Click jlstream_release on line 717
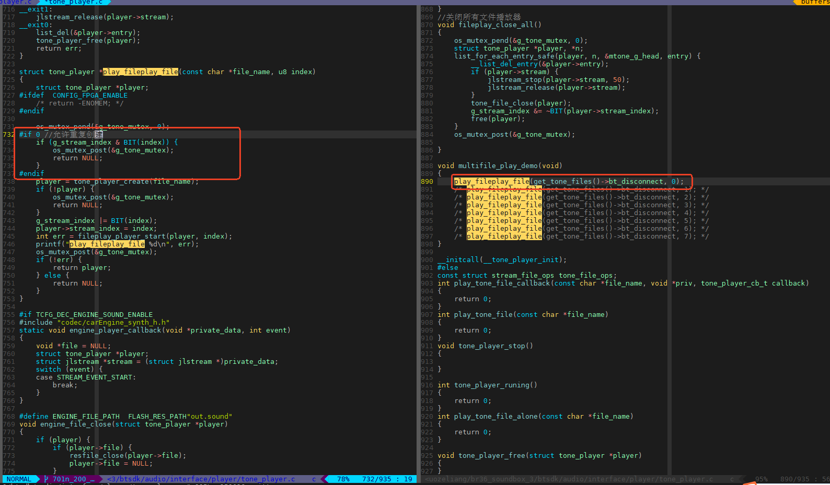 [x=70, y=17]
